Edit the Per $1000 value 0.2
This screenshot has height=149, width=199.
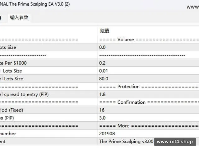click(x=148, y=63)
